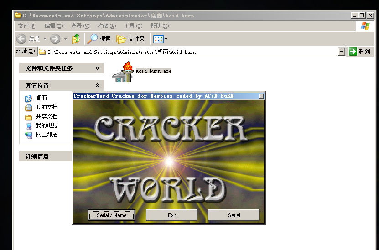This screenshot has height=250, width=379.
Task: Click the Views icon in toolbar
Action: (159, 39)
